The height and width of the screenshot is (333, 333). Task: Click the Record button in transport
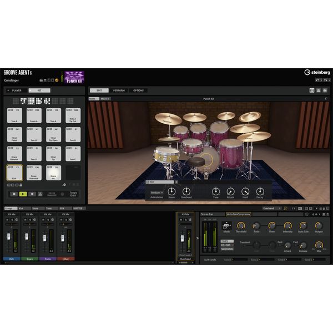point(32,194)
